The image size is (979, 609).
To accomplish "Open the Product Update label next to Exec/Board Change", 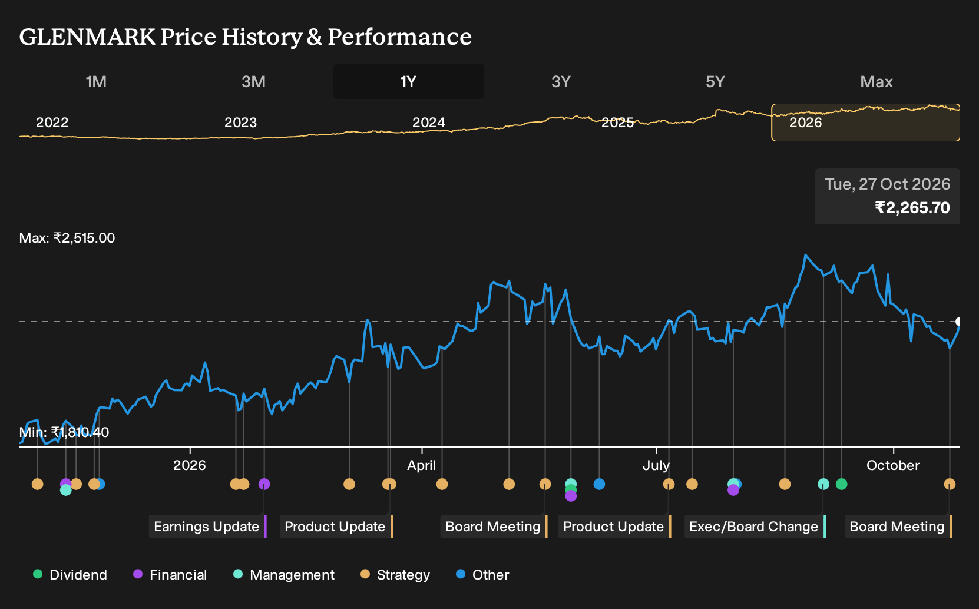I will click(615, 527).
